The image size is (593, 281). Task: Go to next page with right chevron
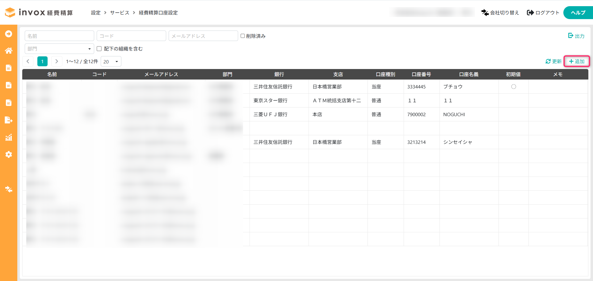57,61
